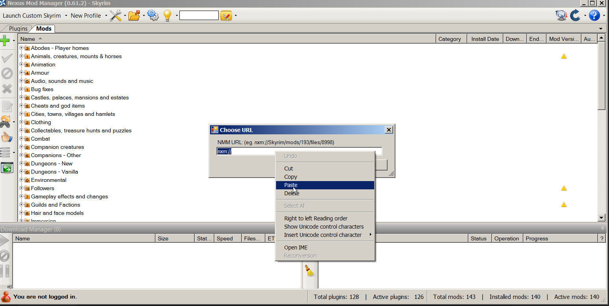Click the green plus add mod icon
Screen dimensions: 609x306
pos(5,40)
